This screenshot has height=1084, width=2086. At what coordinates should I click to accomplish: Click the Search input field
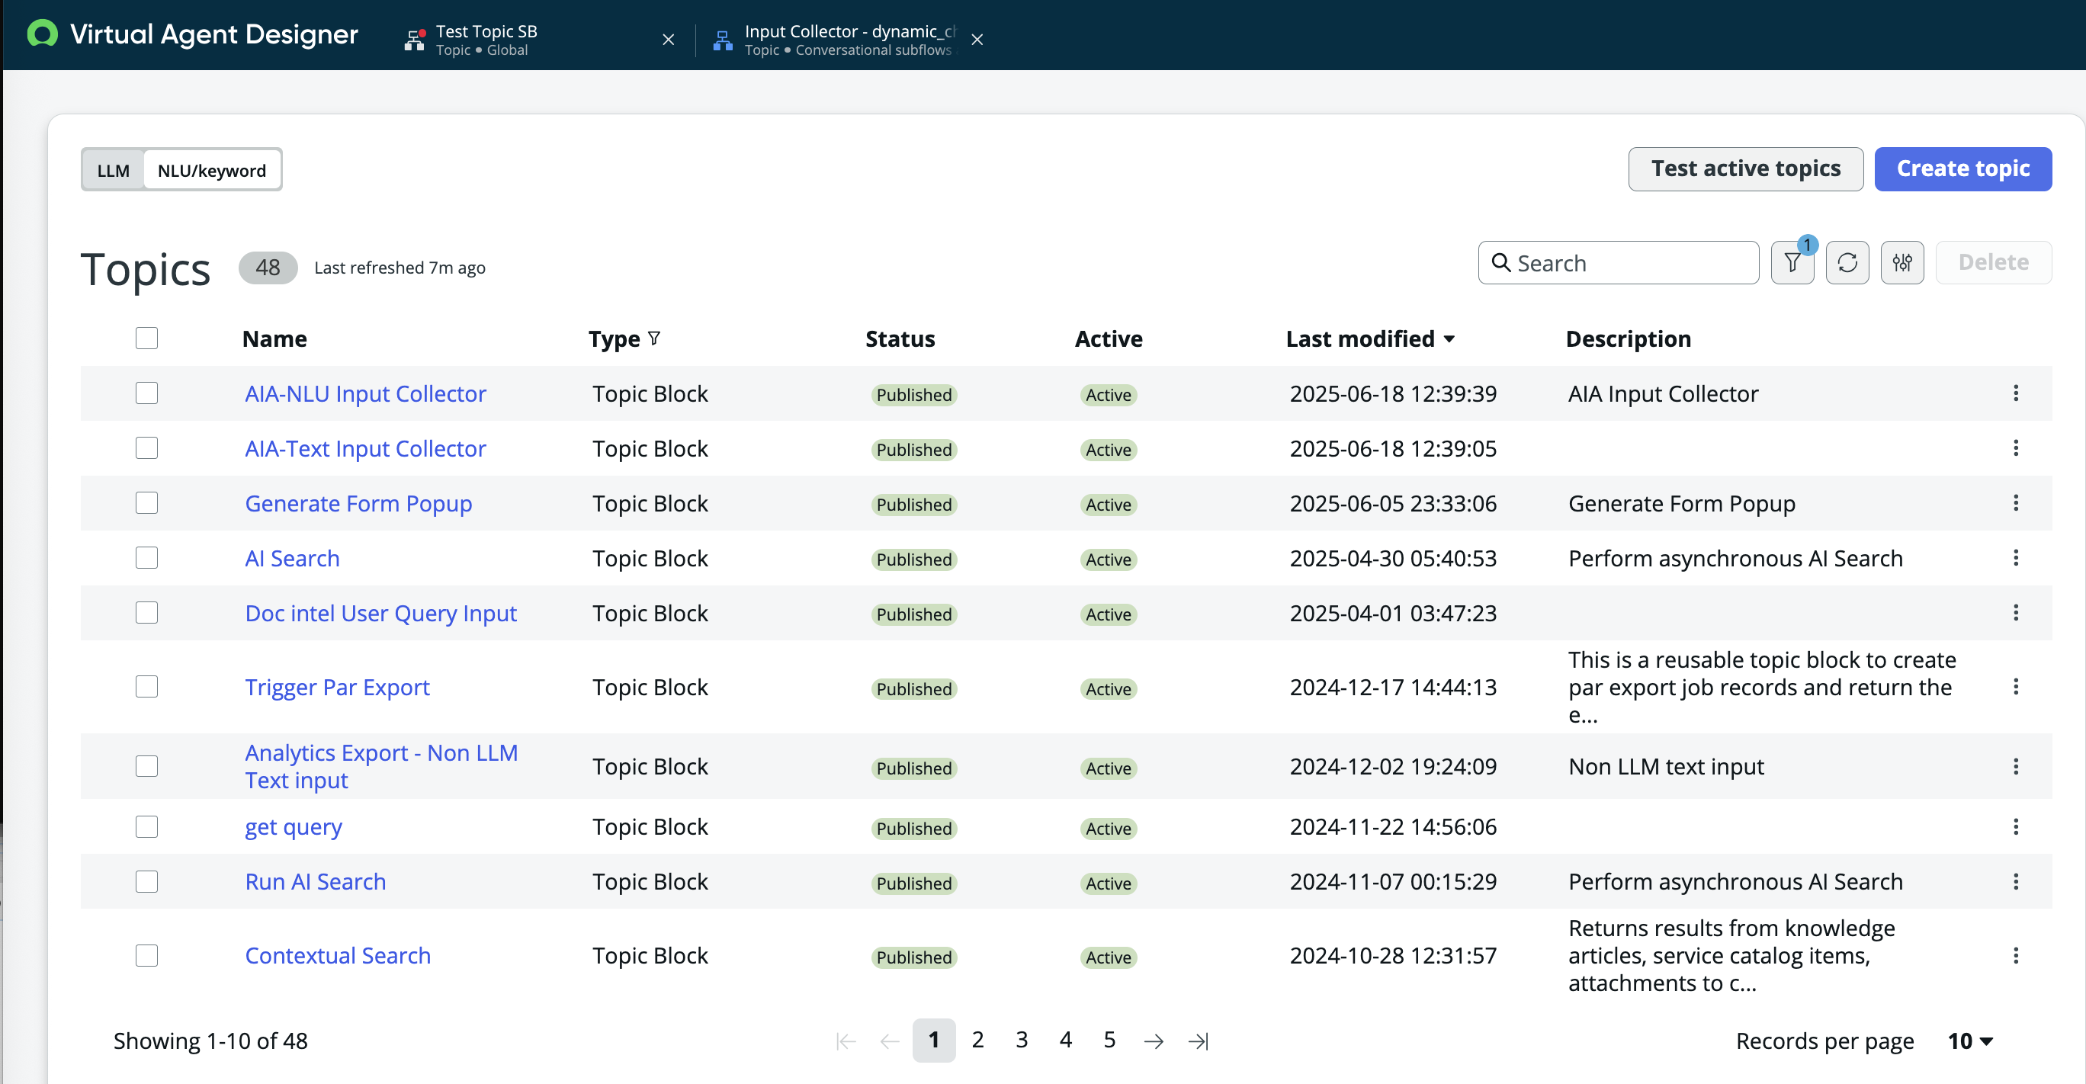[1618, 262]
